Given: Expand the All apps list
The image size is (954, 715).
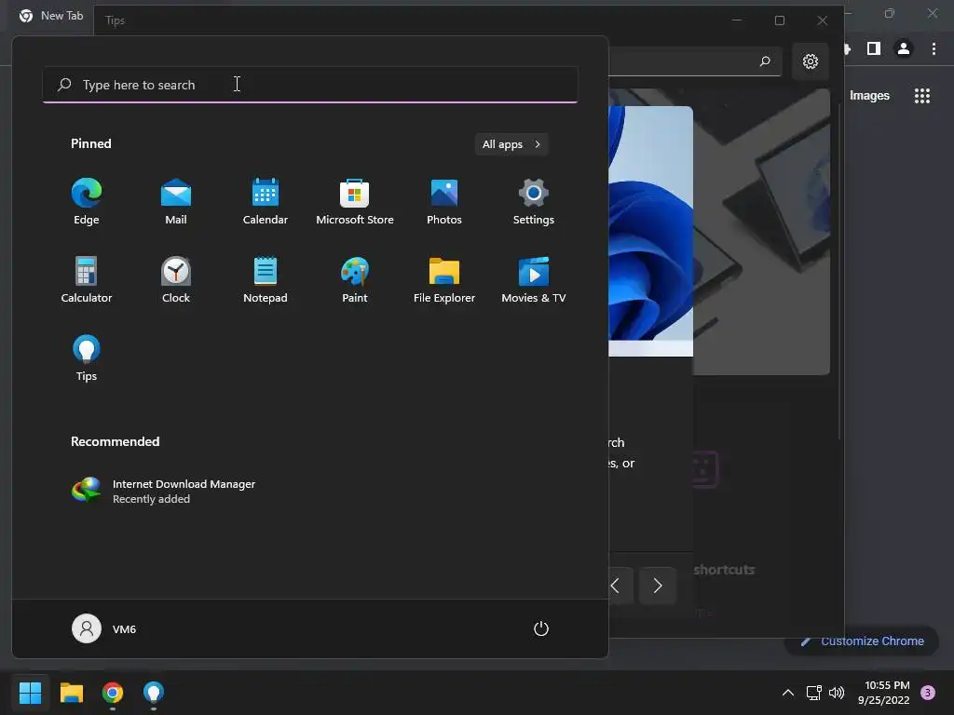Looking at the screenshot, I should pyautogui.click(x=511, y=144).
